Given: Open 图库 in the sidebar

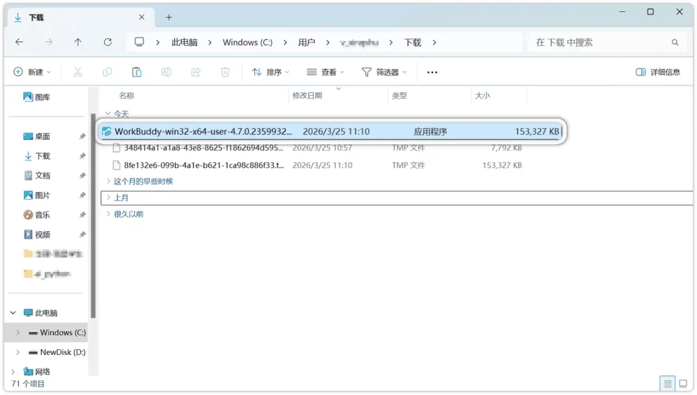Looking at the screenshot, I should tap(36, 97).
